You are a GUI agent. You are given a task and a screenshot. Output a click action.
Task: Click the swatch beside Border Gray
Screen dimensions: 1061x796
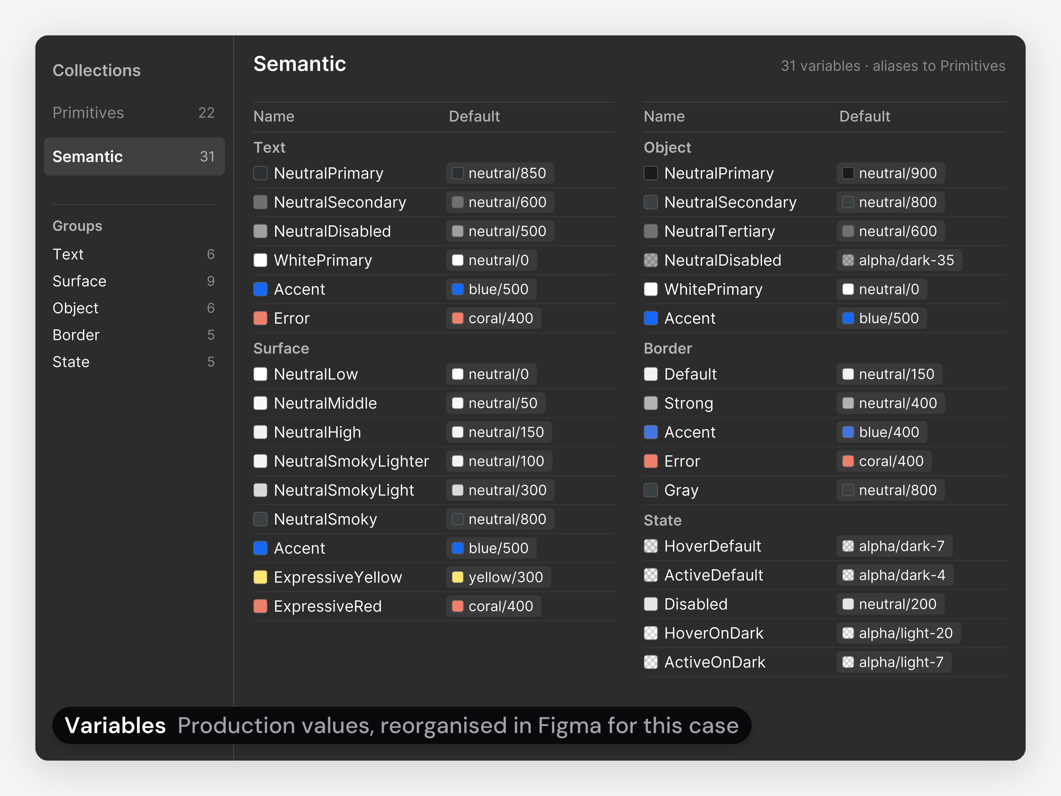(x=650, y=490)
